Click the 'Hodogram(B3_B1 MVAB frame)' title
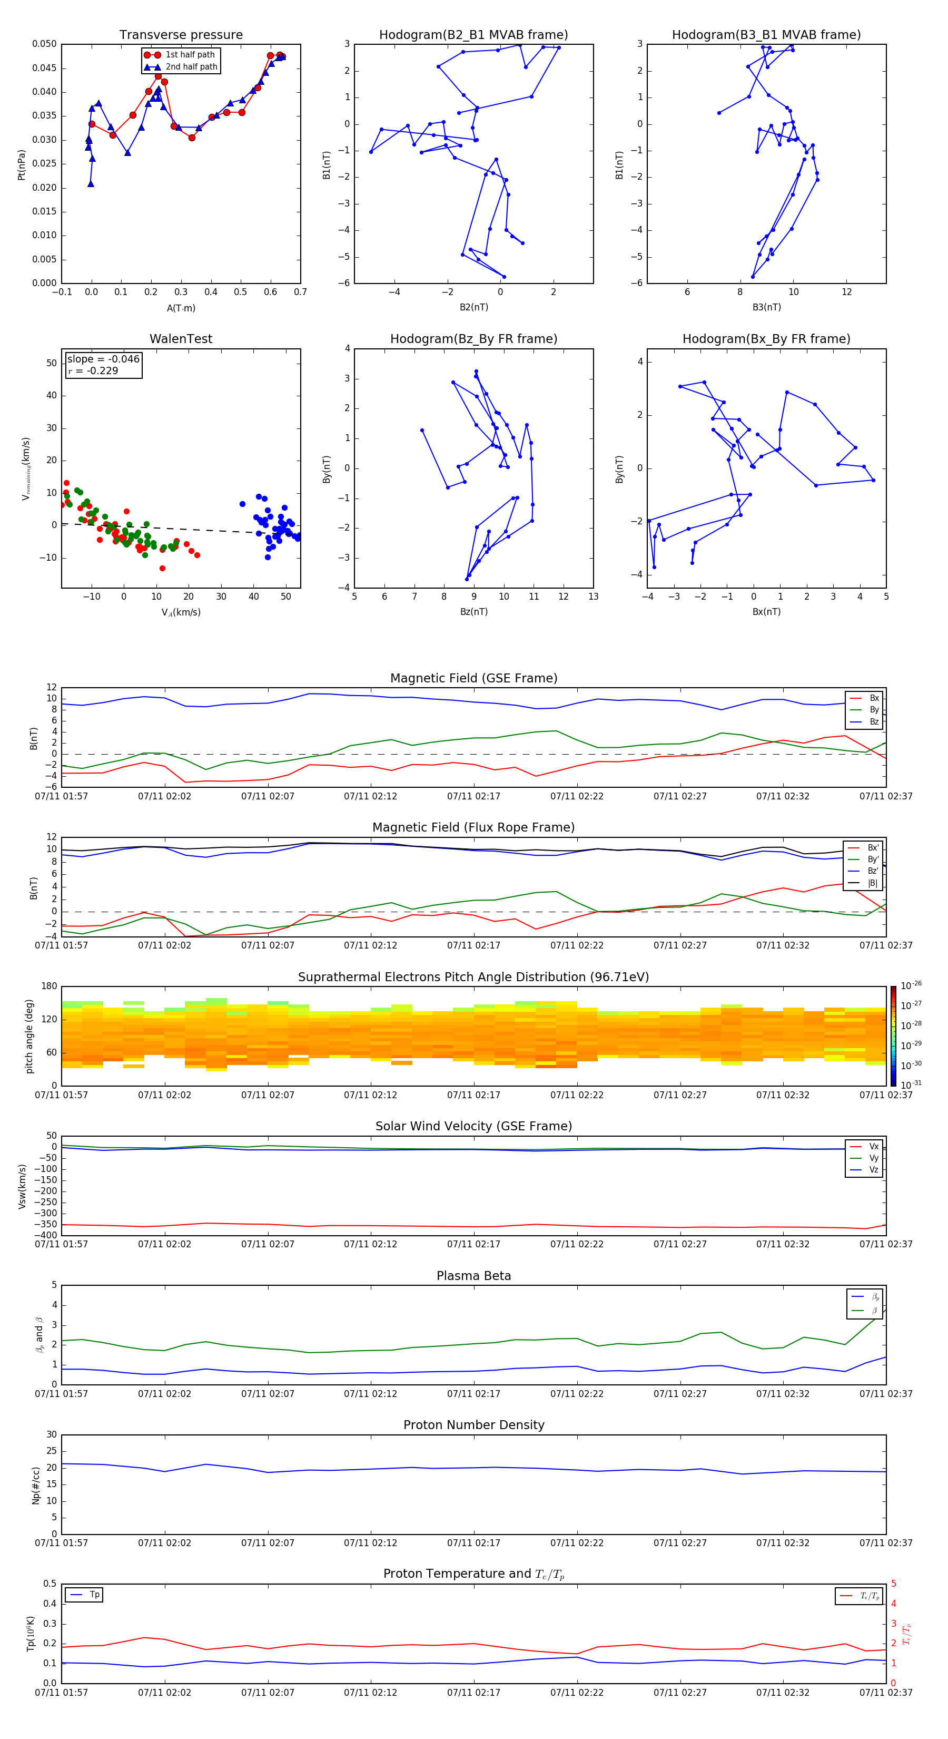This screenshot has width=948, height=1739. tap(766, 35)
